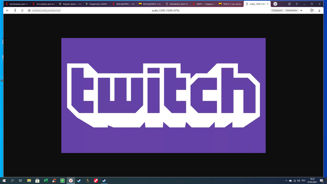This screenshot has height=184, width=327.
Task: Open the Windows Start menu
Action: click(4, 180)
